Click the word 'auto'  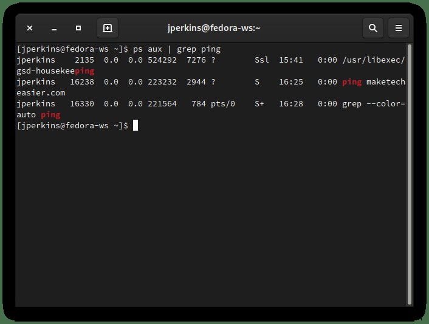coord(26,115)
